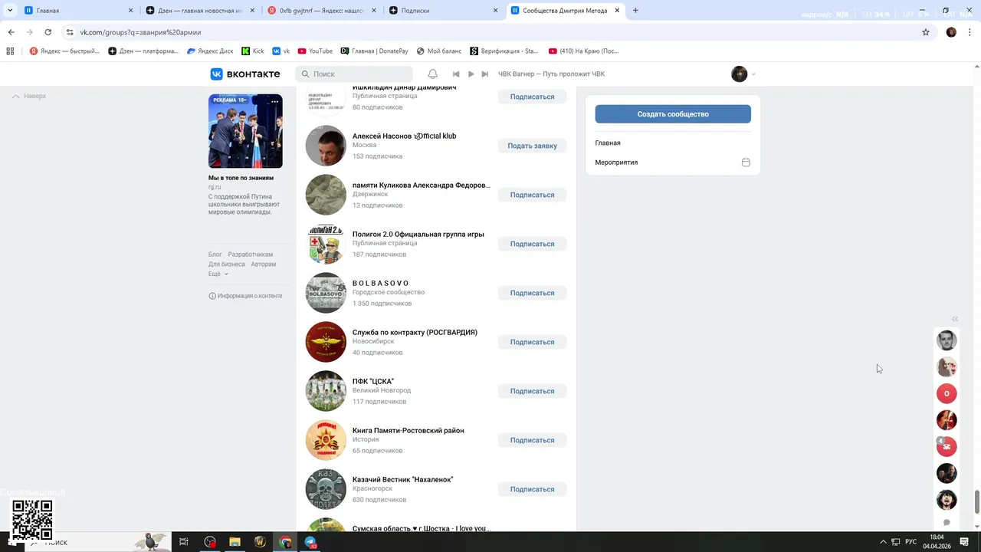The width and height of the screenshot is (981, 552).
Task: Subscribe to Книга Памяти-Ростовский район
Action: coord(532,440)
